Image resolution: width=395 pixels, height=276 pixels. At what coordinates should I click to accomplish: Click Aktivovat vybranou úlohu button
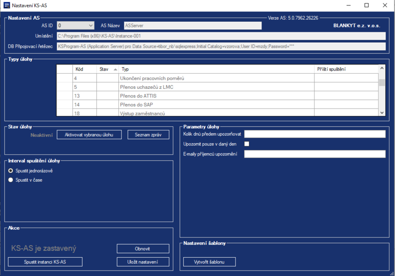tap(89, 135)
